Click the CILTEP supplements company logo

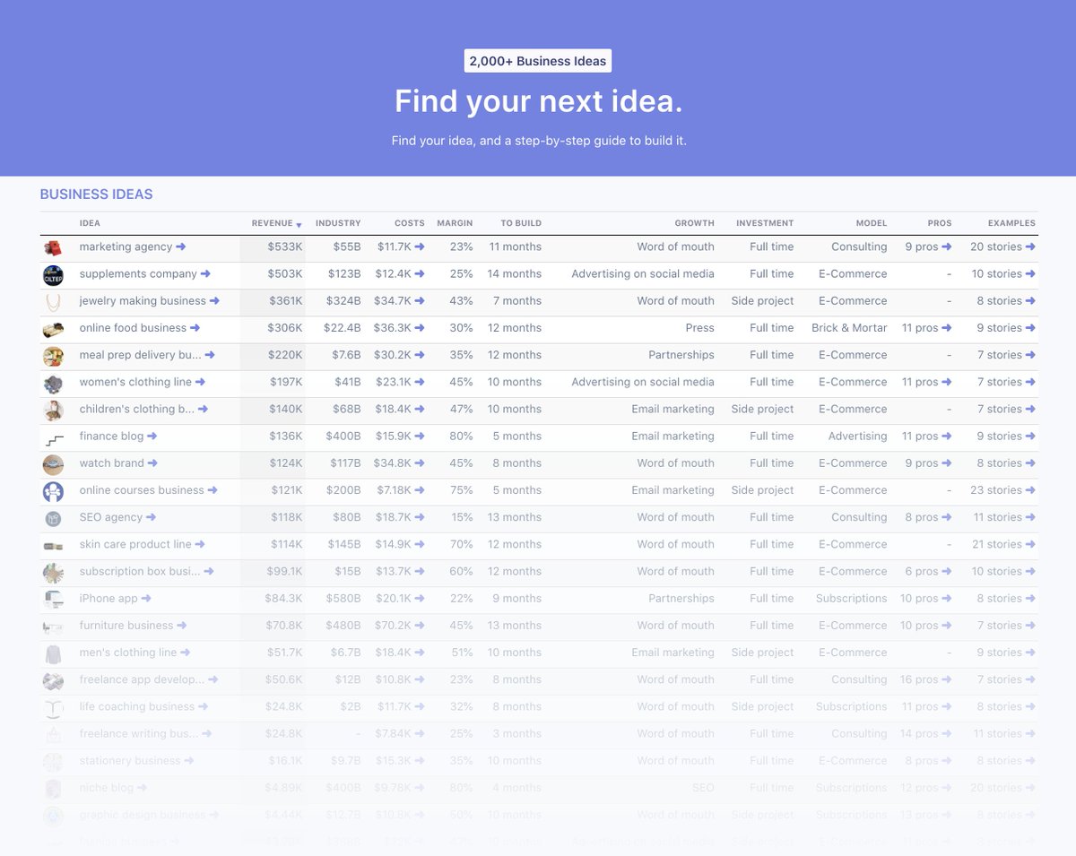(53, 273)
